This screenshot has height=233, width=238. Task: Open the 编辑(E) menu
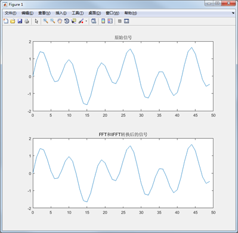[27, 13]
